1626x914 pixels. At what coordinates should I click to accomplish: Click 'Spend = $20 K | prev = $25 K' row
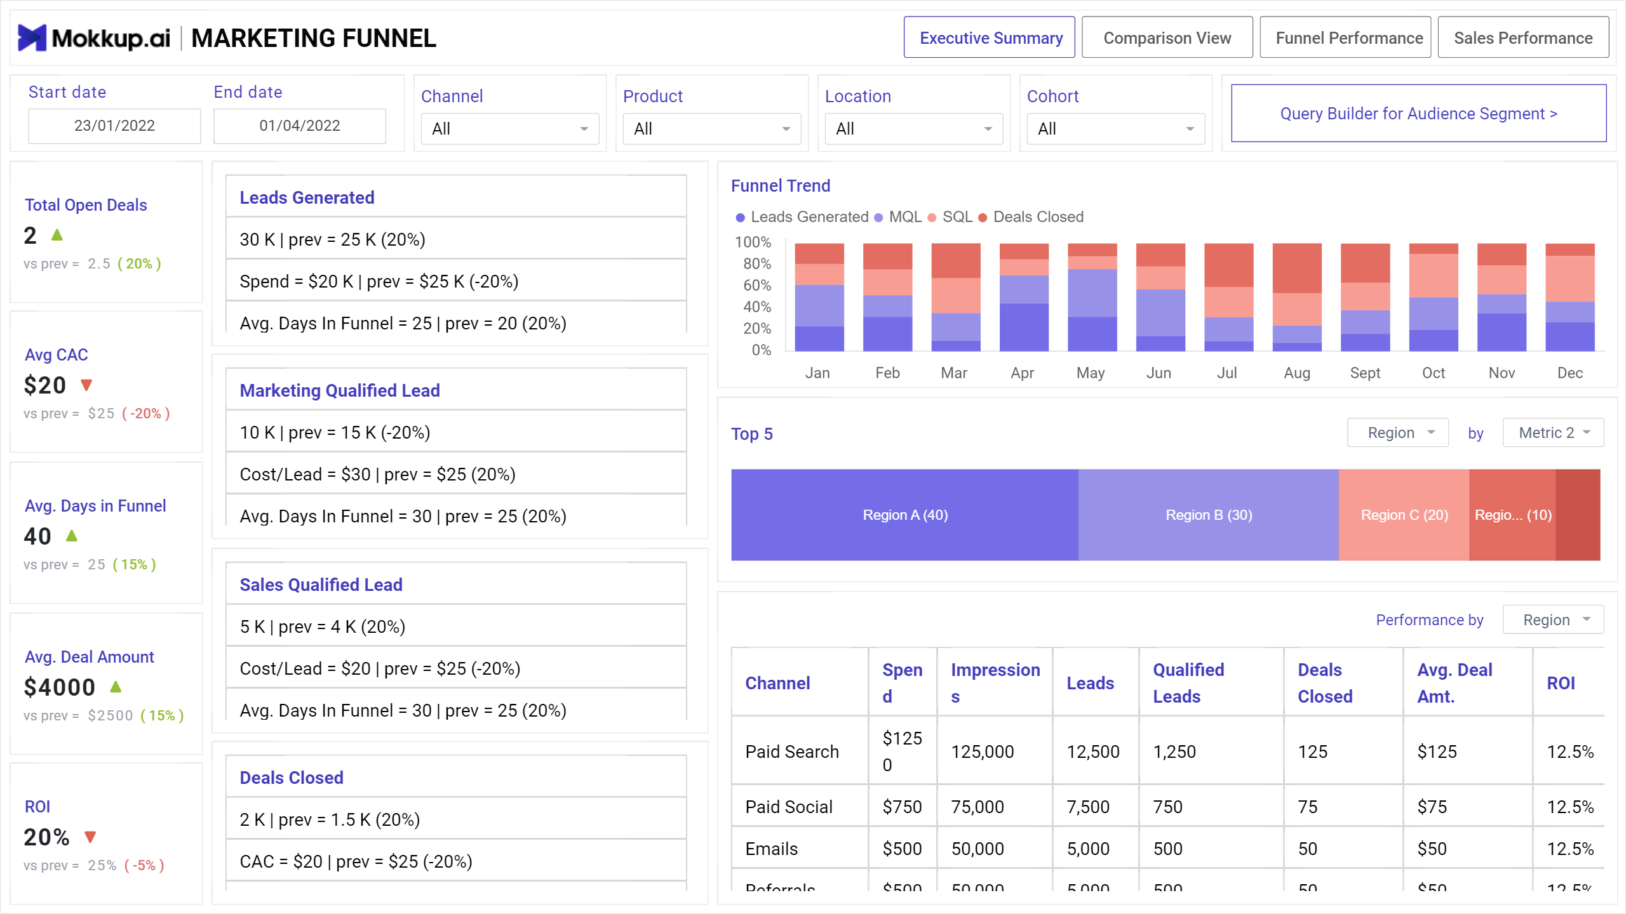point(456,281)
